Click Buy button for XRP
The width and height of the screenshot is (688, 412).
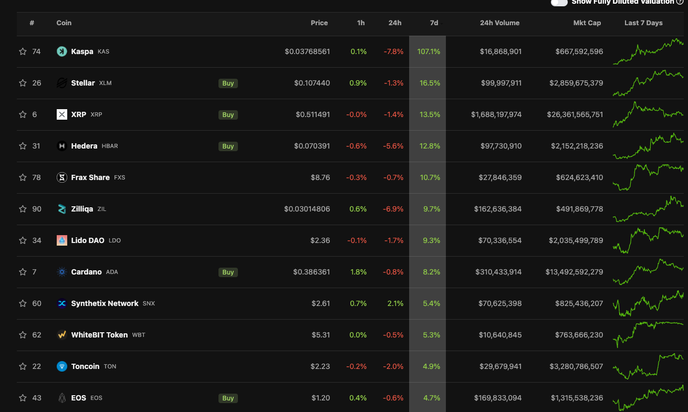[x=228, y=114]
